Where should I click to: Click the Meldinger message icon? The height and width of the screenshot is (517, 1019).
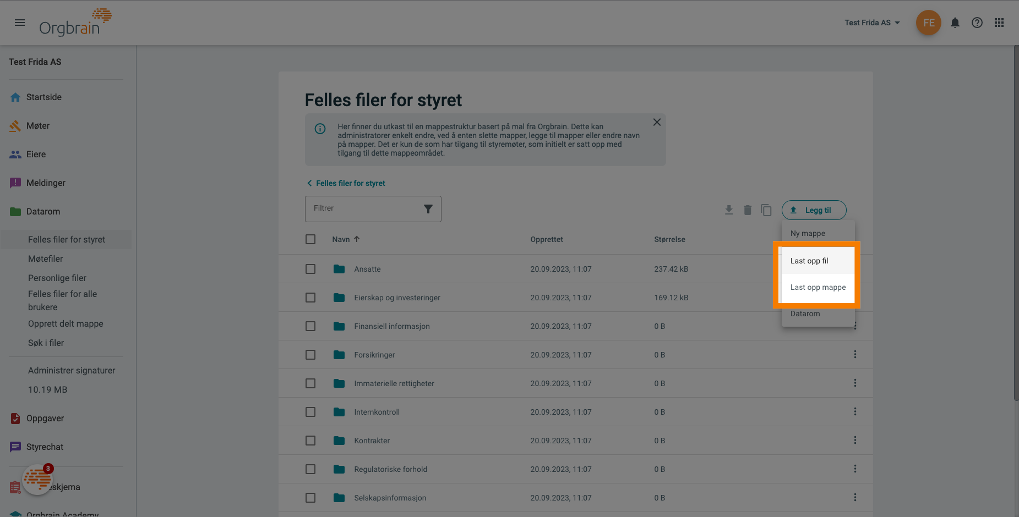15,183
